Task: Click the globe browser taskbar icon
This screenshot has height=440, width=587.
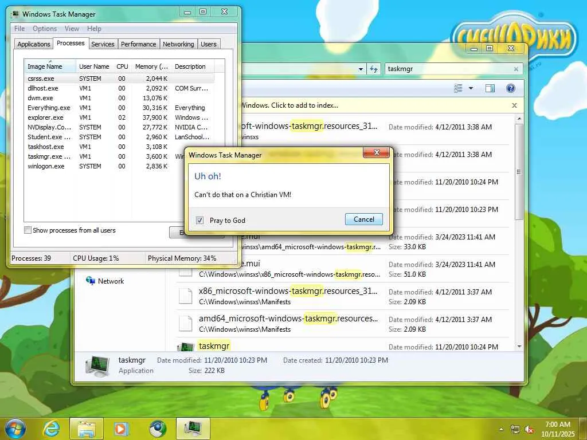Action: coord(158,429)
